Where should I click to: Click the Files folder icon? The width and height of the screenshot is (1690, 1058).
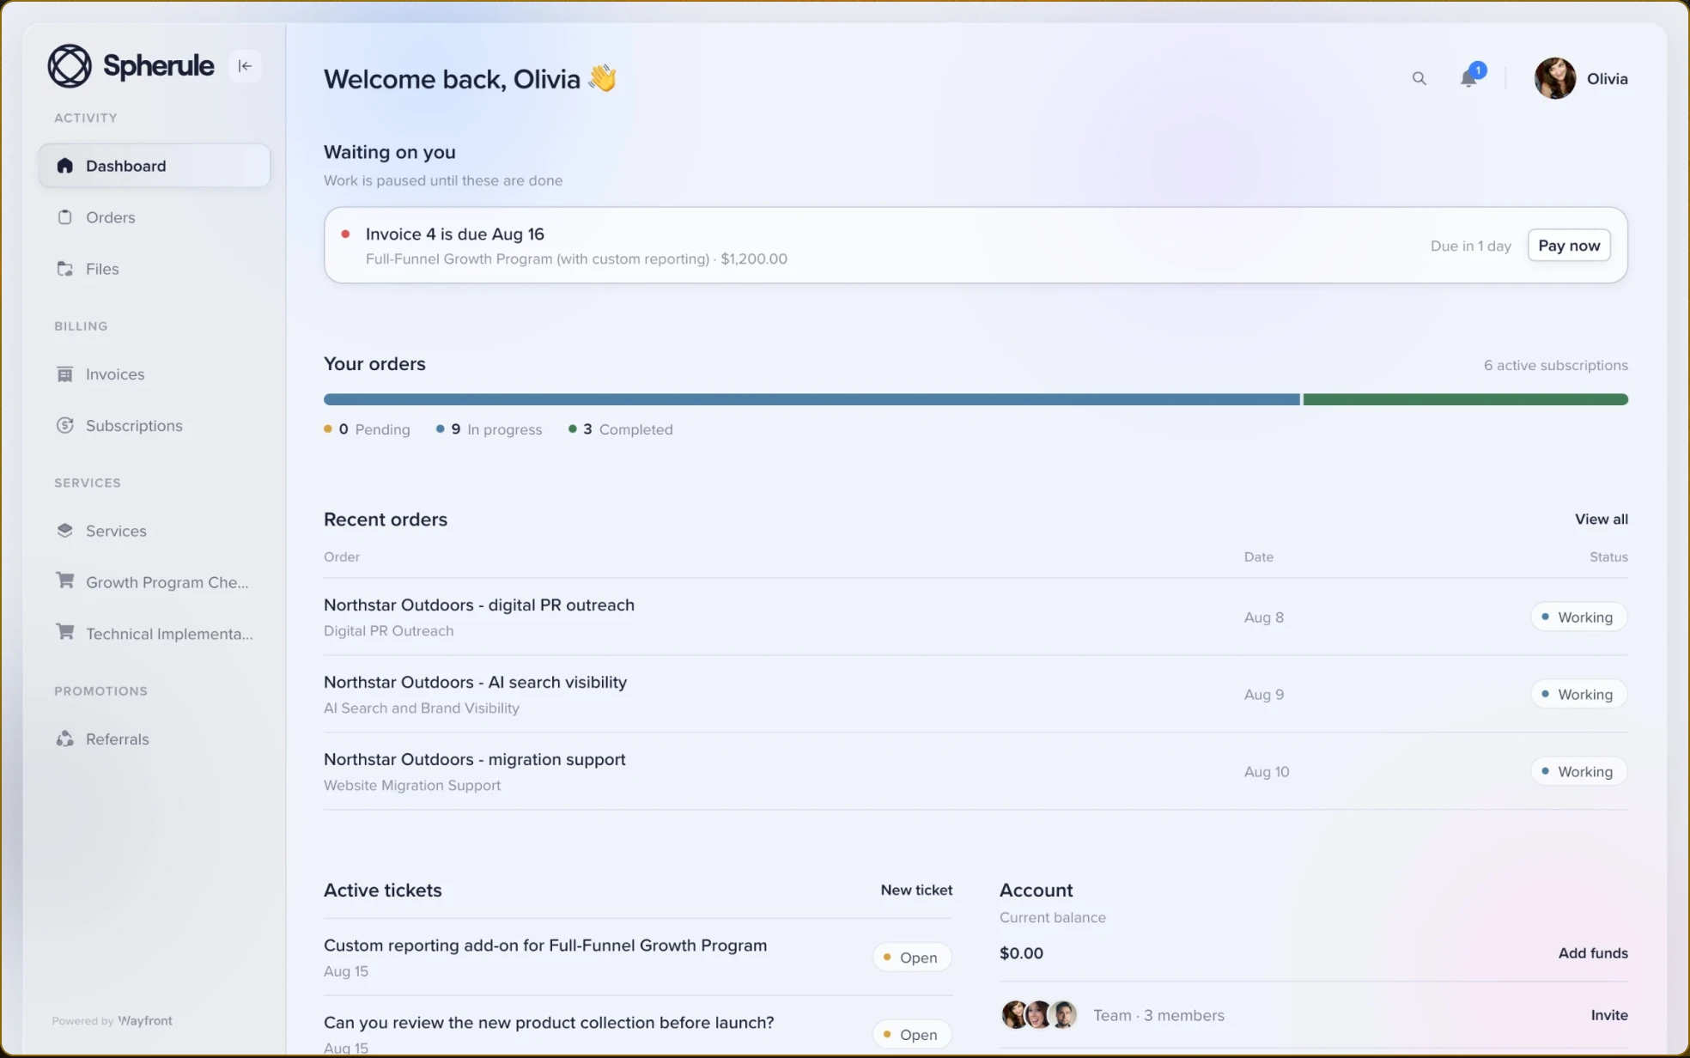65,269
